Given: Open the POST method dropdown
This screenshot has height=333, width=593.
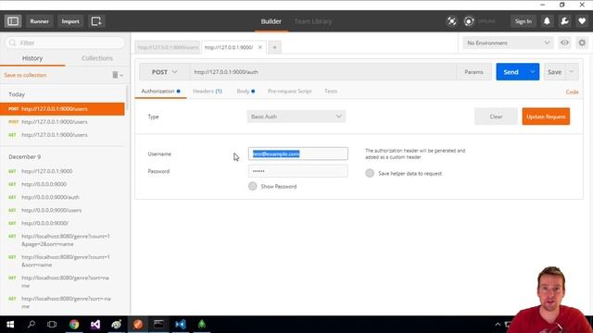Looking at the screenshot, I should [165, 72].
